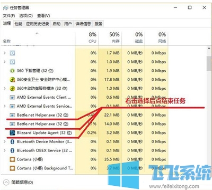
Task: Select the Bluetooth OBEX Service row text
Action: click(x=45, y=150)
